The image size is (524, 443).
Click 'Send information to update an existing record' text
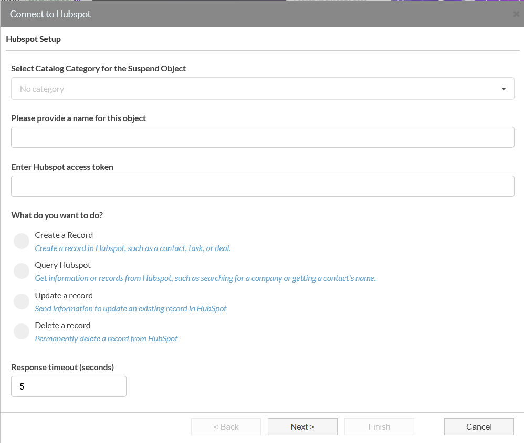(131, 309)
